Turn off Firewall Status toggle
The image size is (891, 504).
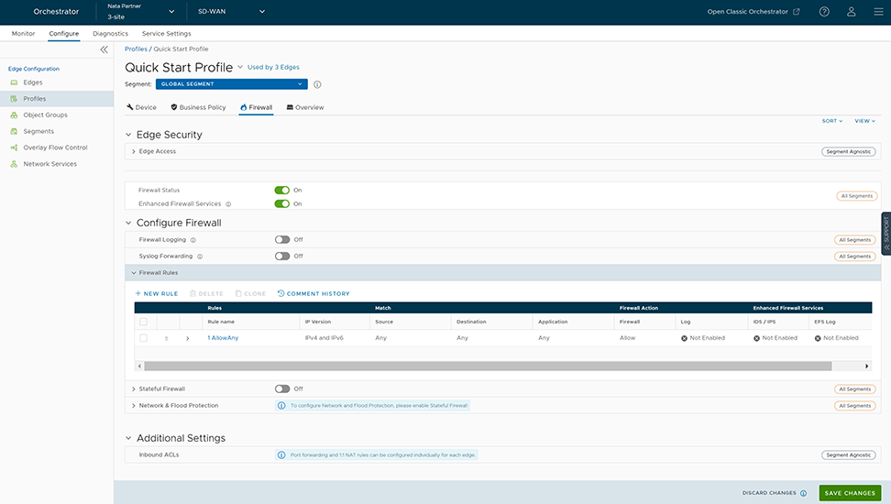click(x=282, y=190)
